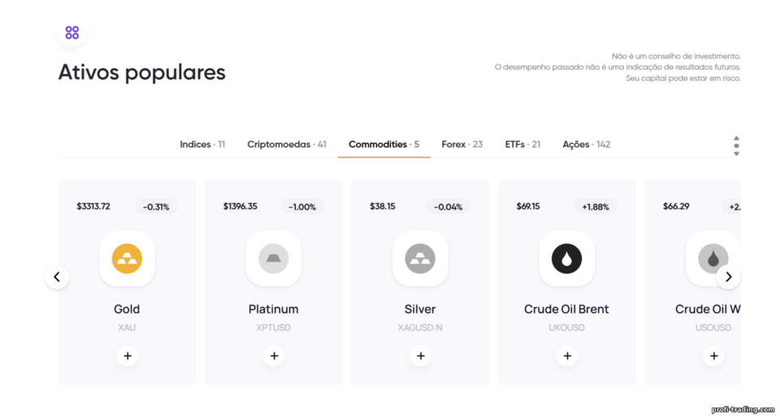Click the down arrow of category scroller
The height and width of the screenshot is (419, 780).
pos(736,153)
